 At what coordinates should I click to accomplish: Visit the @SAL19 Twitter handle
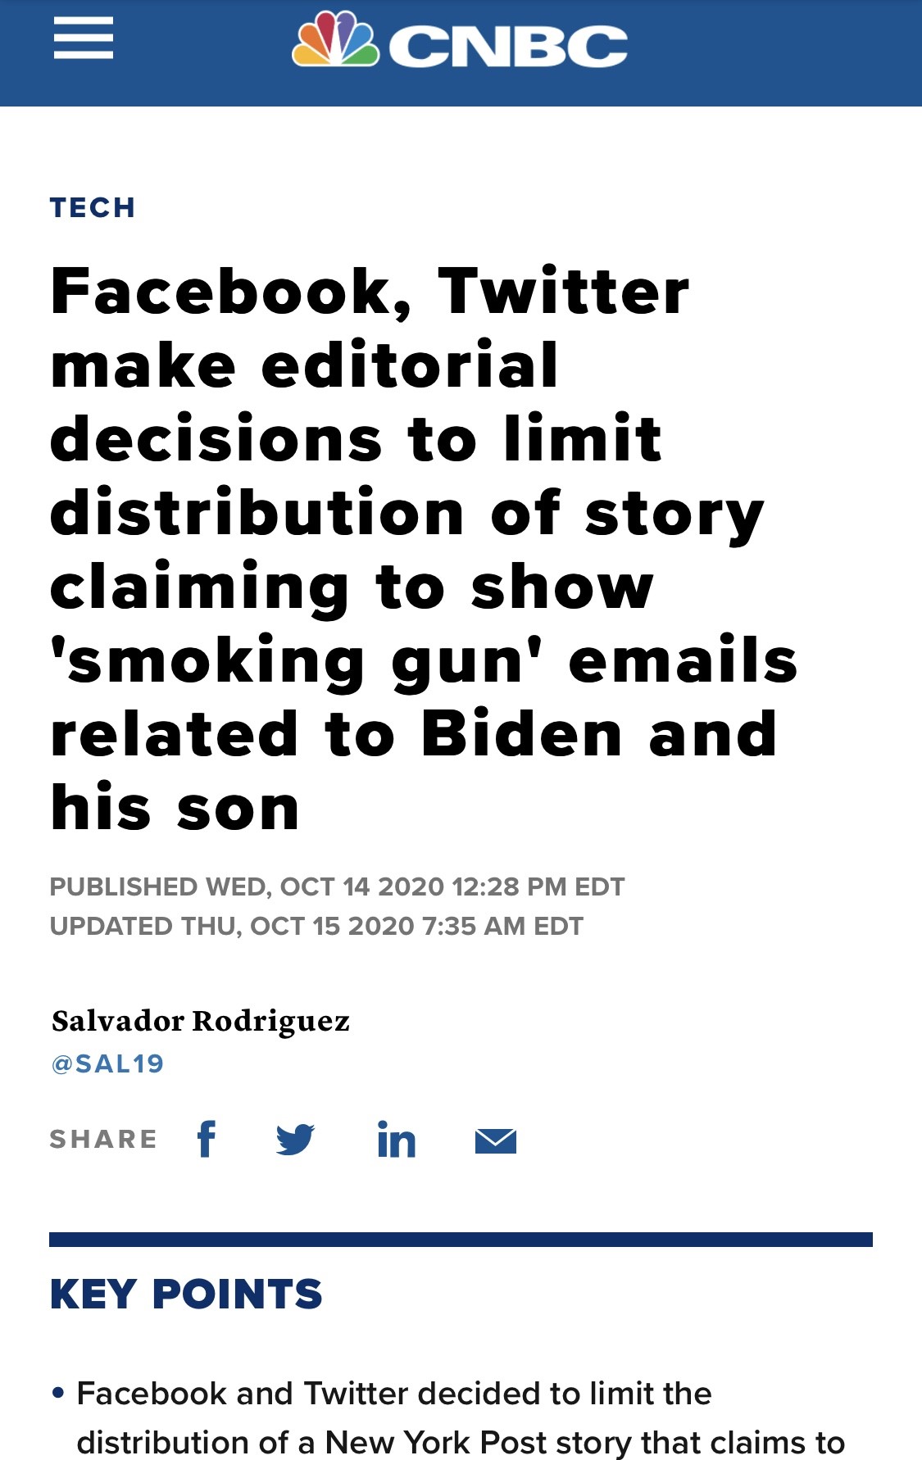coord(107,1063)
